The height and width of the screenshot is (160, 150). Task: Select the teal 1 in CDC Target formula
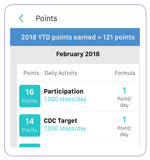coord(124,120)
